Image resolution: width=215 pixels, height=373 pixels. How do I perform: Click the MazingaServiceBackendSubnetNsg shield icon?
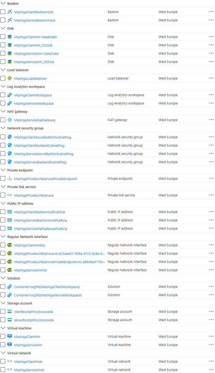[x=10, y=162]
